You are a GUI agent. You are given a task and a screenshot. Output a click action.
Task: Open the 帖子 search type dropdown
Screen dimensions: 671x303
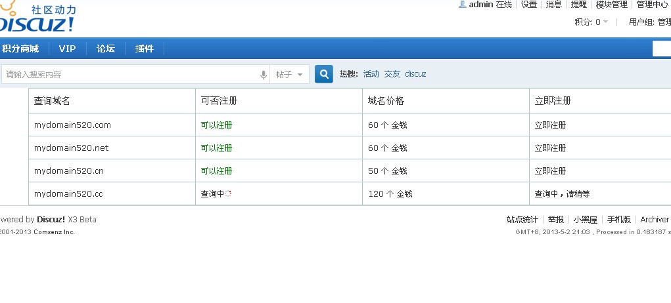(289, 75)
